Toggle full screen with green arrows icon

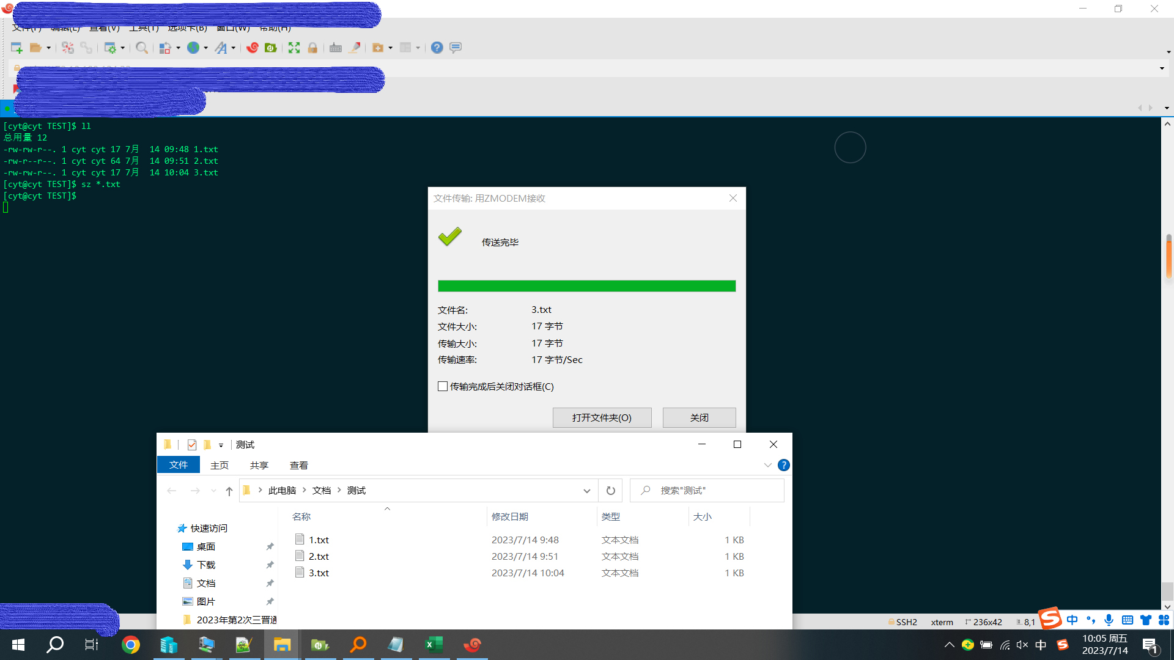pyautogui.click(x=294, y=48)
